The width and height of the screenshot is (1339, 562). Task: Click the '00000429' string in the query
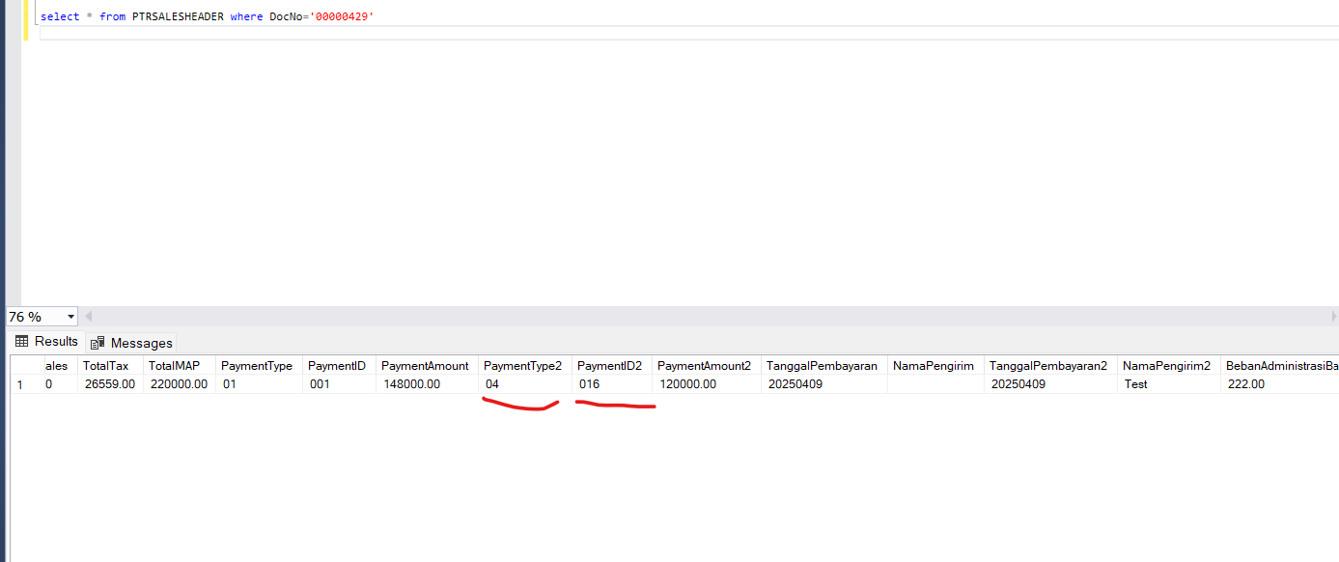tap(342, 17)
